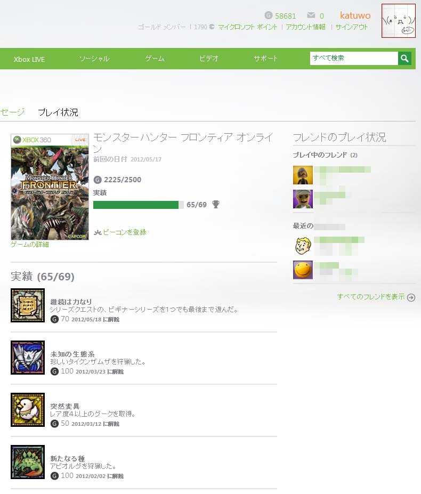Switch to the プレイ状況 tab
Screen dimensions: 421x494
point(58,112)
